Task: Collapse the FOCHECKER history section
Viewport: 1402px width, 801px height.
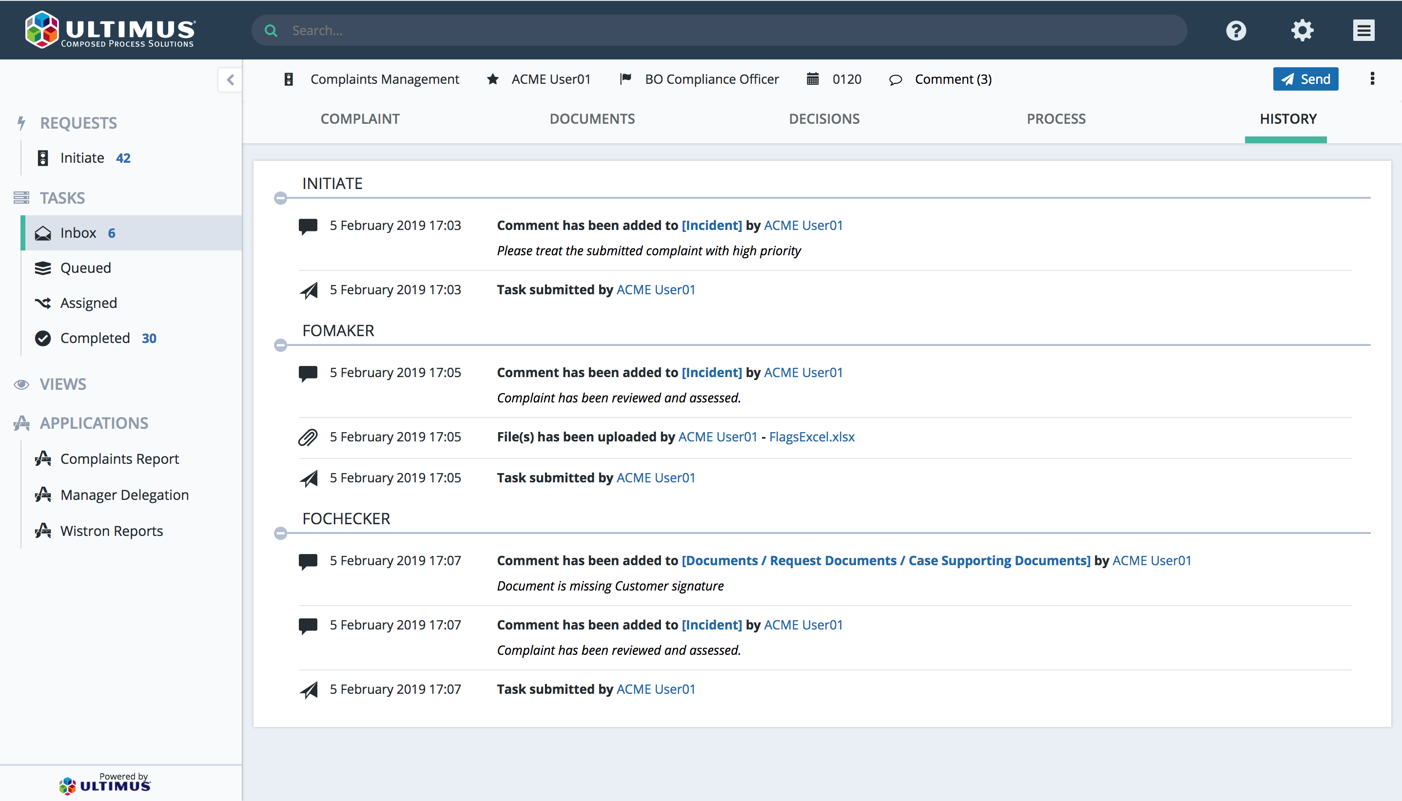Action: (281, 533)
